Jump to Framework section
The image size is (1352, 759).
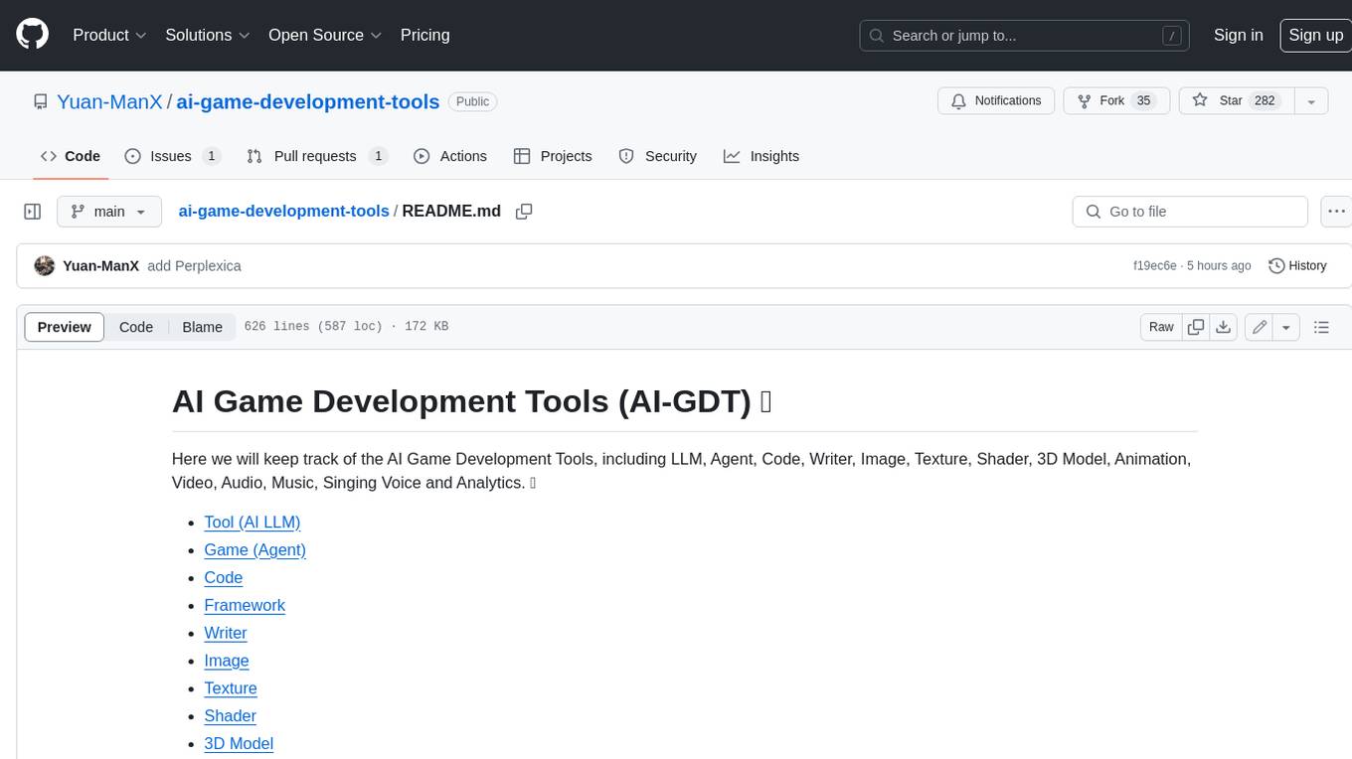click(x=245, y=605)
